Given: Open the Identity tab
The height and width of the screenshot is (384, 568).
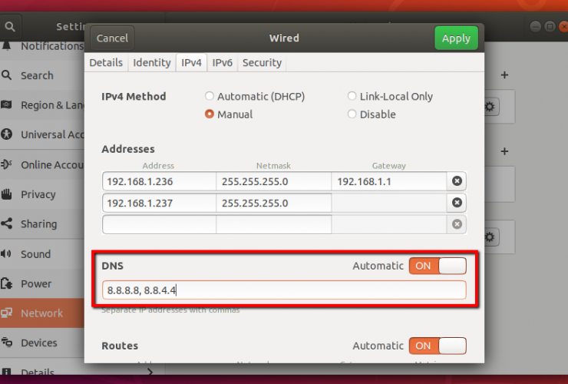Looking at the screenshot, I should tap(150, 63).
